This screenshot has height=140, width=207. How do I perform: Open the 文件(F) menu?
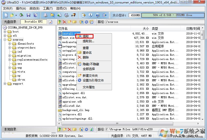[x=8, y=8]
